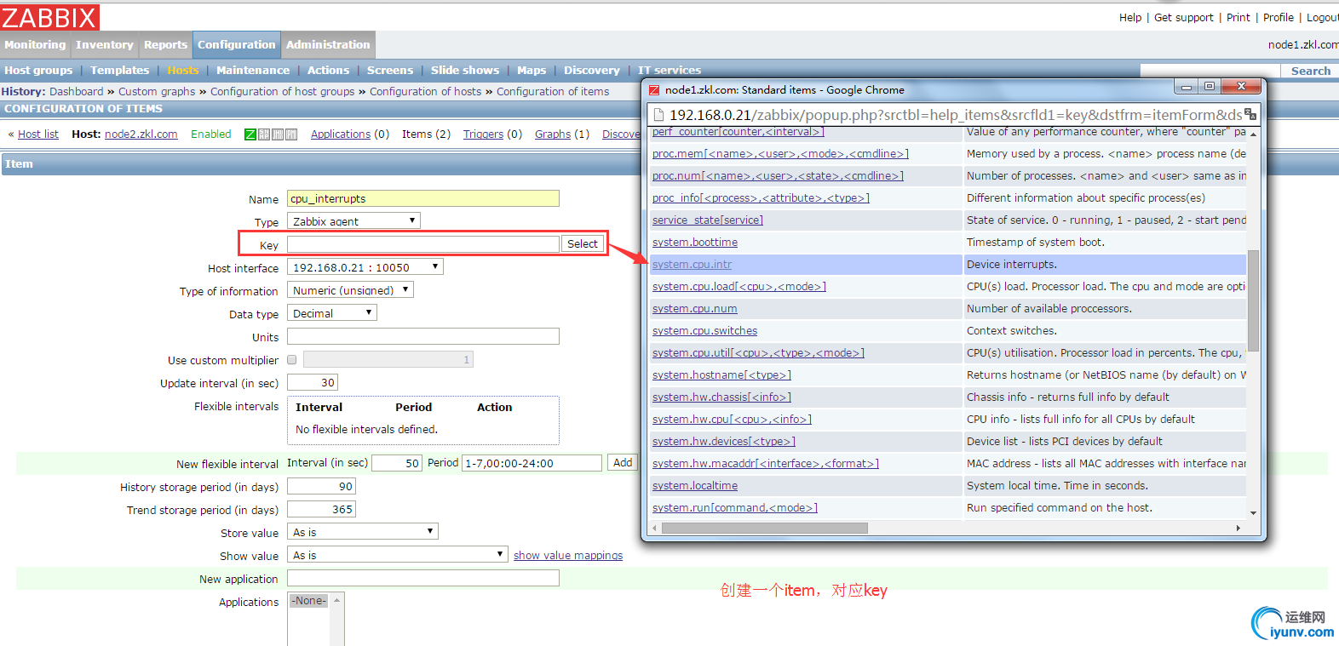1339x646 pixels.
Task: Click into the Key input field
Action: (x=422, y=244)
